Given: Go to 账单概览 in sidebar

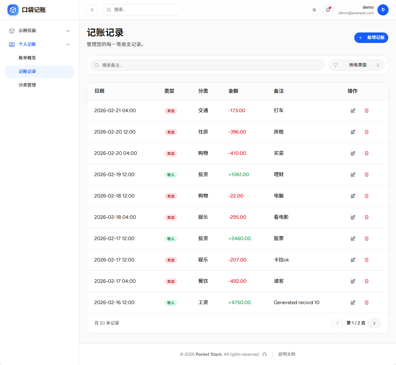Looking at the screenshot, I should pos(27,58).
